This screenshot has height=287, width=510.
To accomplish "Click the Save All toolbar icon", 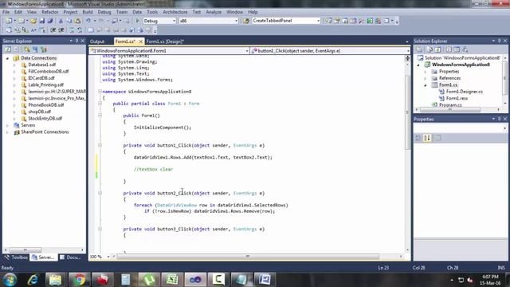I will coord(50,21).
